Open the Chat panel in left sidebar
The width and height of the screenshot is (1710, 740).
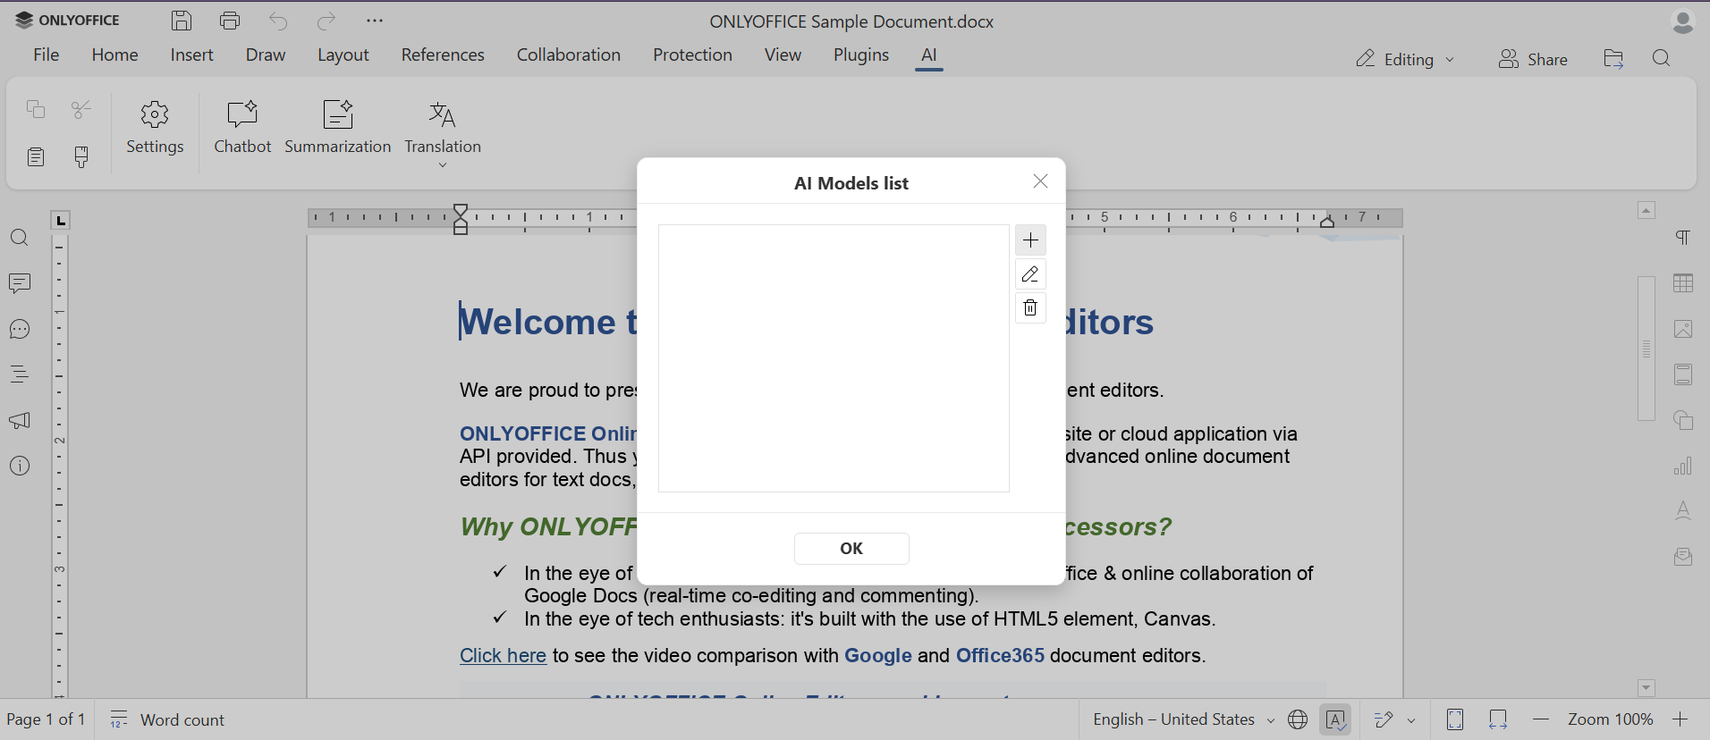(20, 330)
